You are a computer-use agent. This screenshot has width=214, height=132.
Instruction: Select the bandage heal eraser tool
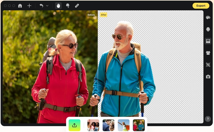(77, 6)
